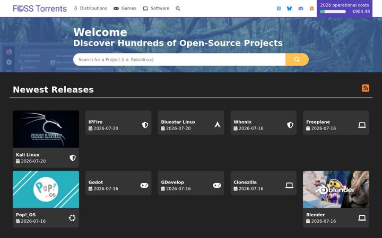The image size is (382, 238).
Task: Open the Bluesky butterfly icon
Action: pyautogui.click(x=290, y=8)
